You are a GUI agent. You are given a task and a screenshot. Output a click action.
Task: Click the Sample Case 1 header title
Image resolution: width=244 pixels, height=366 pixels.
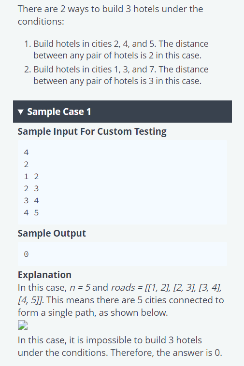[x=59, y=112]
